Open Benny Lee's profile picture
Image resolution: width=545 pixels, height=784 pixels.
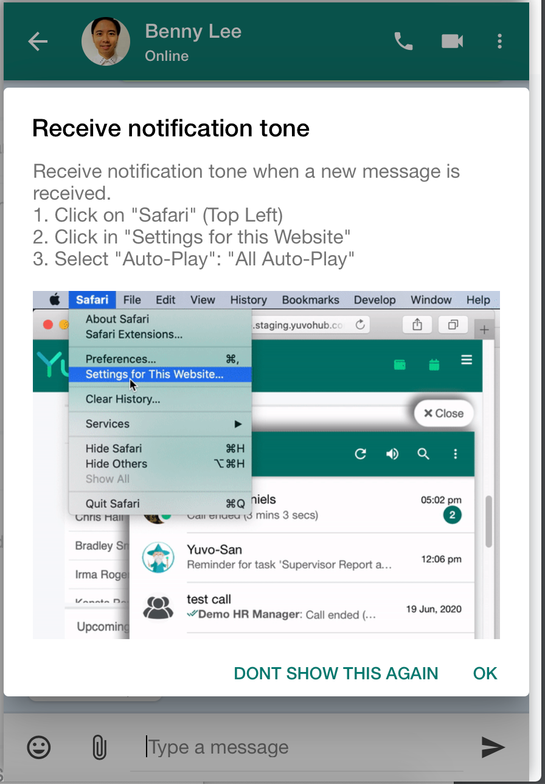point(106,41)
